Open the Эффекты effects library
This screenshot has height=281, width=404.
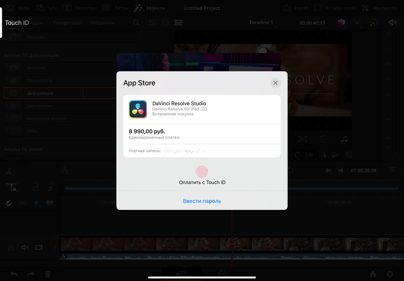click(x=149, y=8)
